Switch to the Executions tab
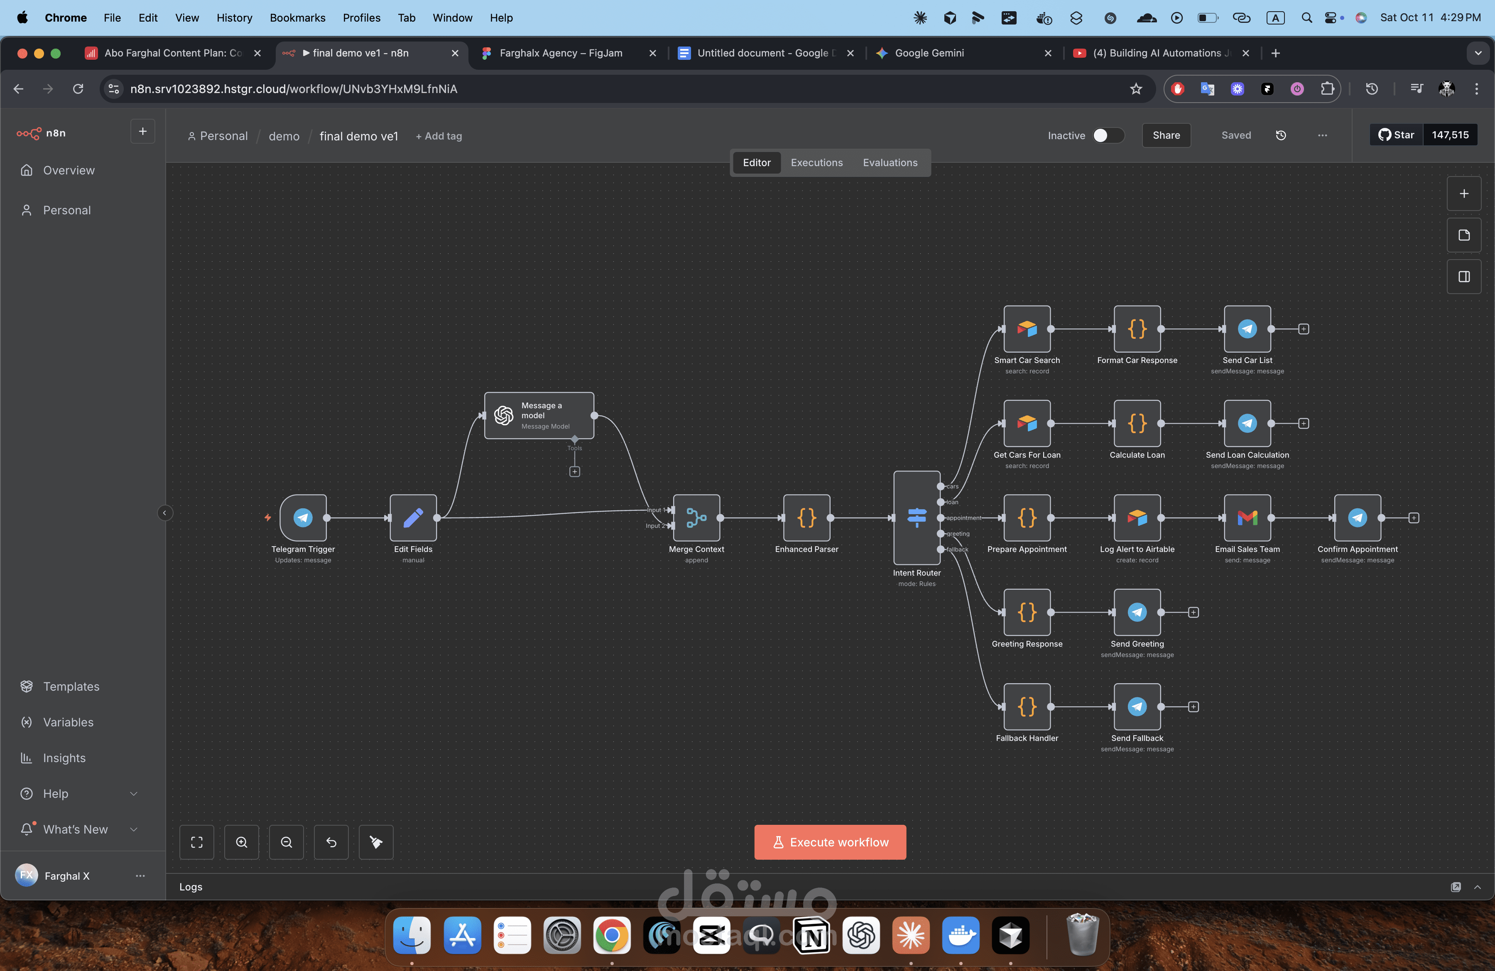Screen dimensions: 1495x971 (816, 162)
